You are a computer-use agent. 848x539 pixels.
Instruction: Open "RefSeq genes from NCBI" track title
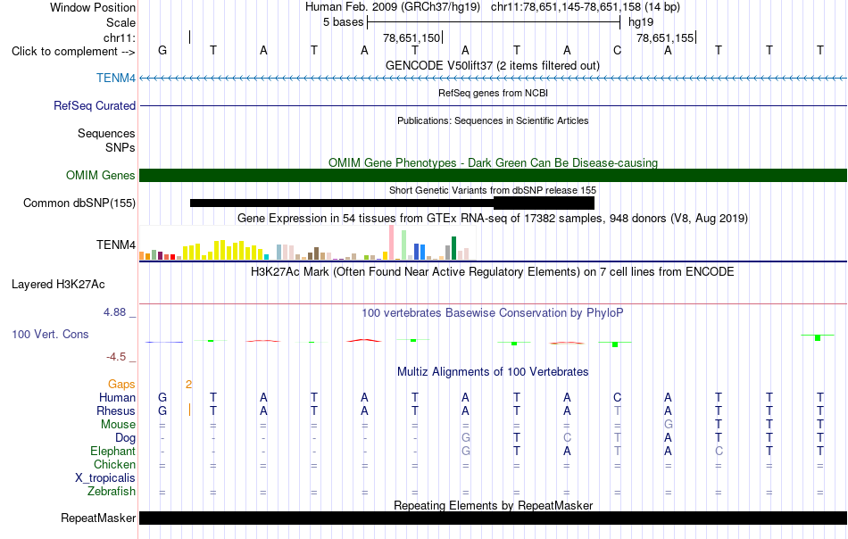(493, 93)
